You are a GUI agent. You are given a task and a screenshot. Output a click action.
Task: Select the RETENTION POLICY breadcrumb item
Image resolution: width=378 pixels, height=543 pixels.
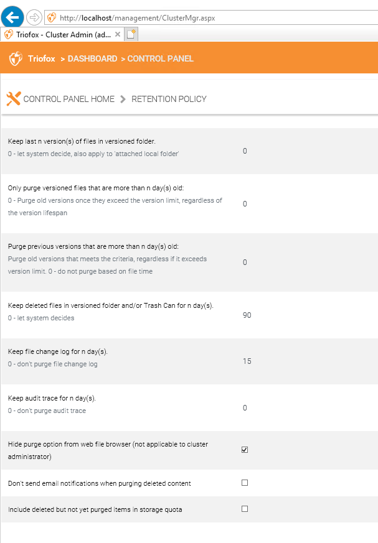(x=169, y=99)
